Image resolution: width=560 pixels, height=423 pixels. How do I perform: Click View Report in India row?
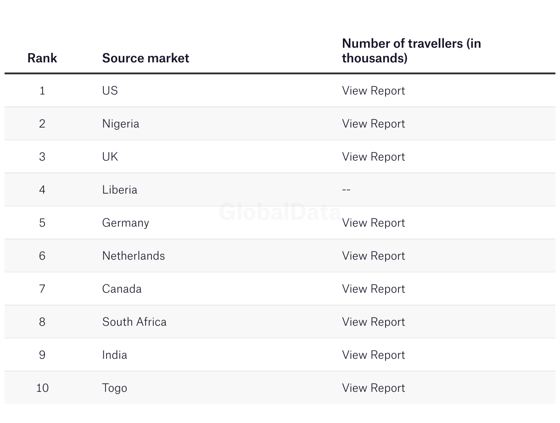tap(373, 355)
